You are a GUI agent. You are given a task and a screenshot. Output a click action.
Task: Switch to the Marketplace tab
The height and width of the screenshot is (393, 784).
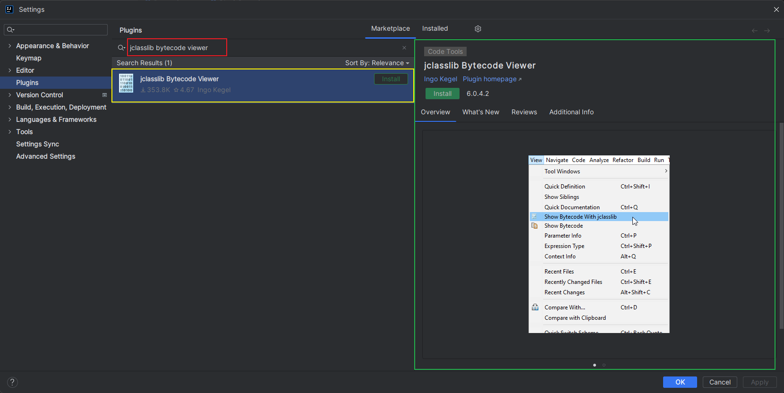(391, 28)
